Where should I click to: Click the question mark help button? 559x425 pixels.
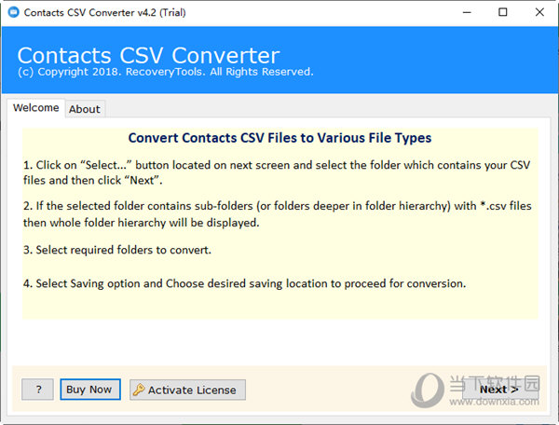pos(38,390)
